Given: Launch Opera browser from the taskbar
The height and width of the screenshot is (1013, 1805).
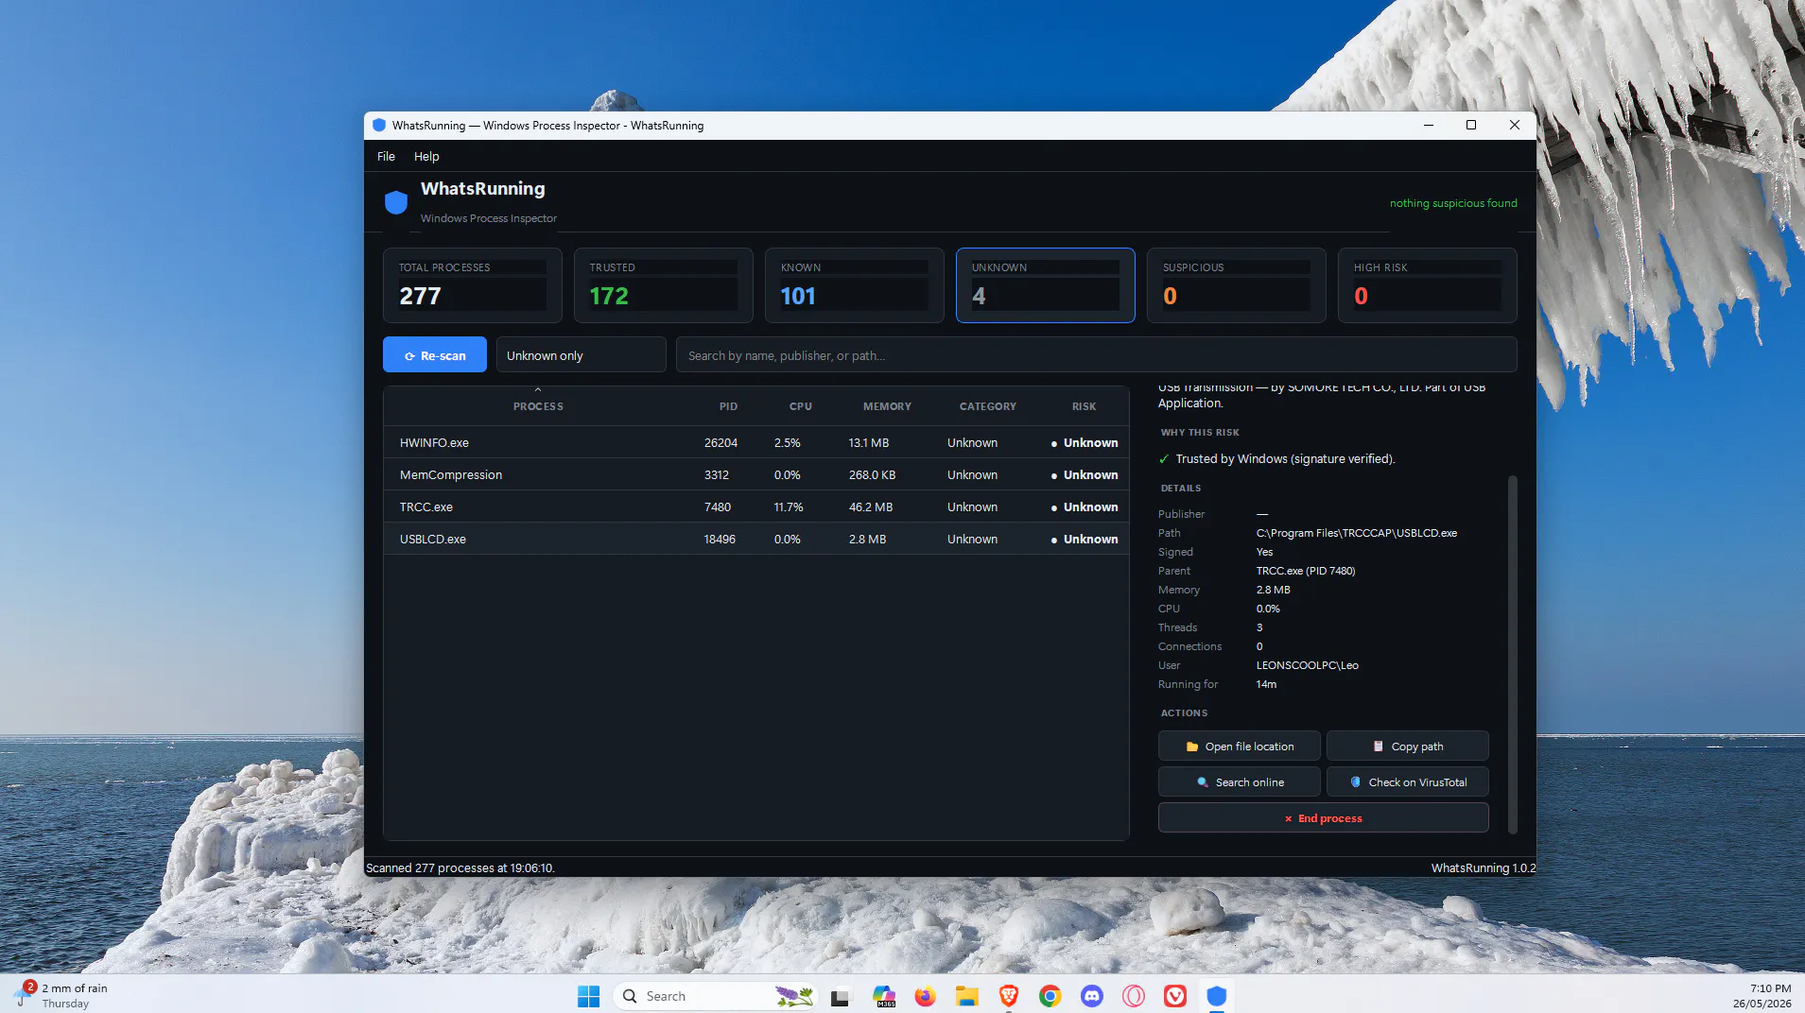Looking at the screenshot, I should (1134, 996).
